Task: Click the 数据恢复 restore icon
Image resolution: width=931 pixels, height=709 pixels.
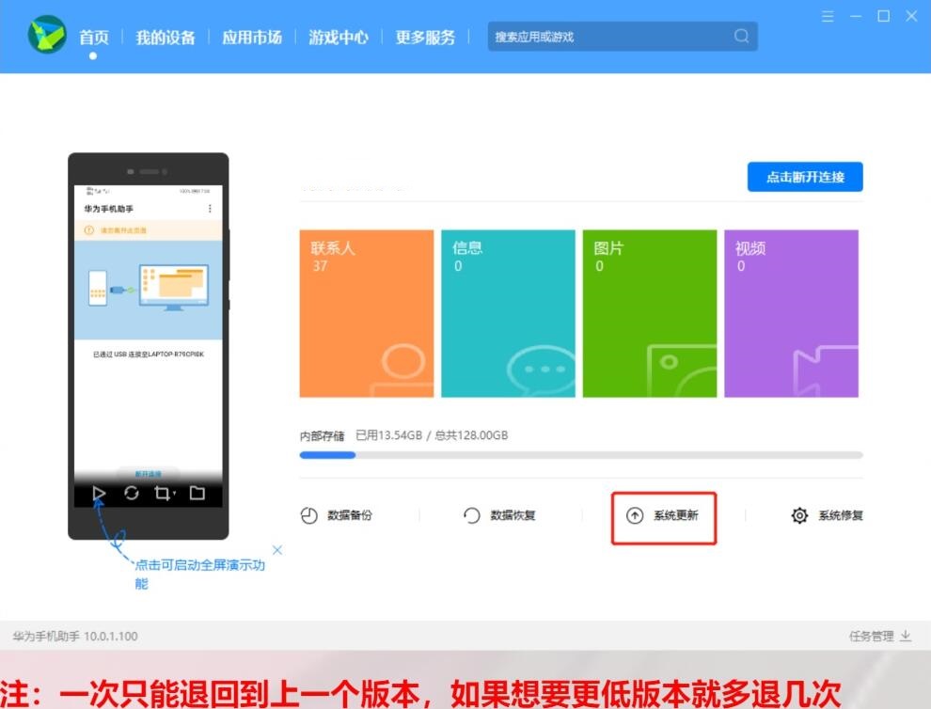Action: click(471, 515)
